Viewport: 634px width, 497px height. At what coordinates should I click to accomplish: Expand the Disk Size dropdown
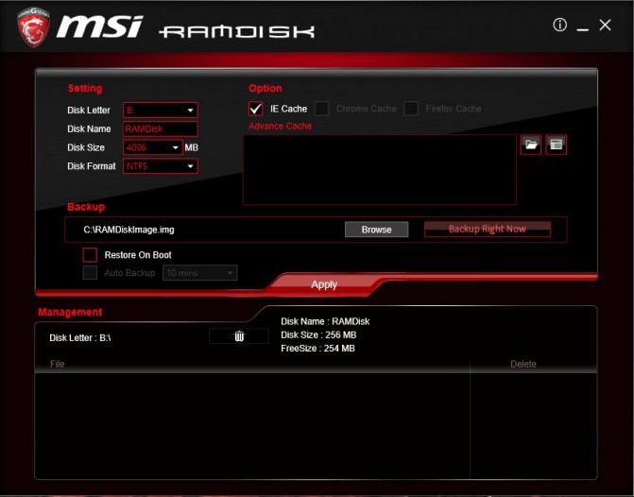click(x=153, y=147)
